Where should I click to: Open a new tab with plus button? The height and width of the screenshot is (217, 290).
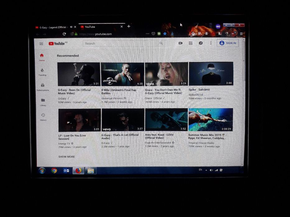129,26
